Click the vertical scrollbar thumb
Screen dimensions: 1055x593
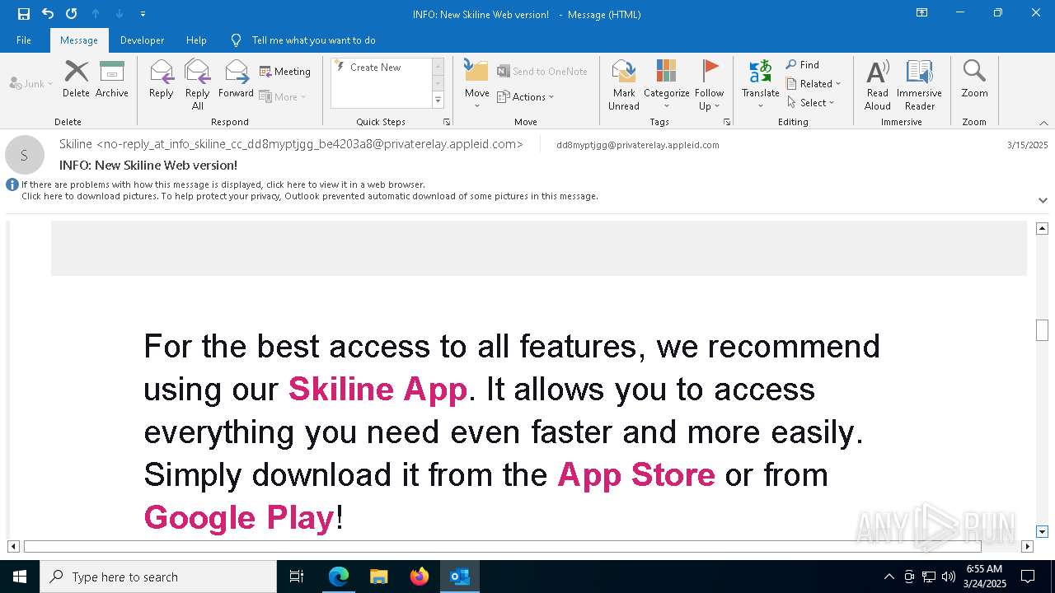[1042, 329]
